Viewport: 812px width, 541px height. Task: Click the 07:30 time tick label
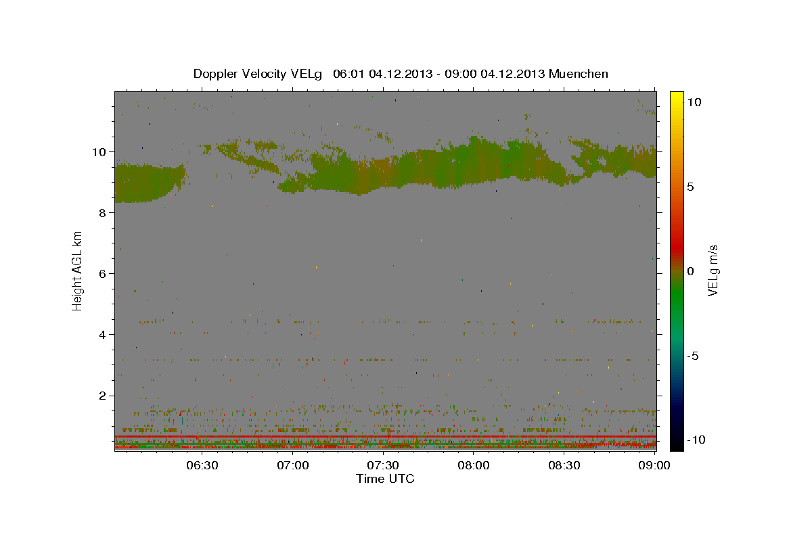[383, 465]
